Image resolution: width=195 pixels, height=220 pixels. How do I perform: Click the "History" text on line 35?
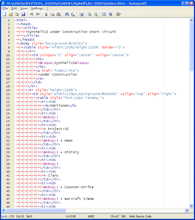click(72, 152)
